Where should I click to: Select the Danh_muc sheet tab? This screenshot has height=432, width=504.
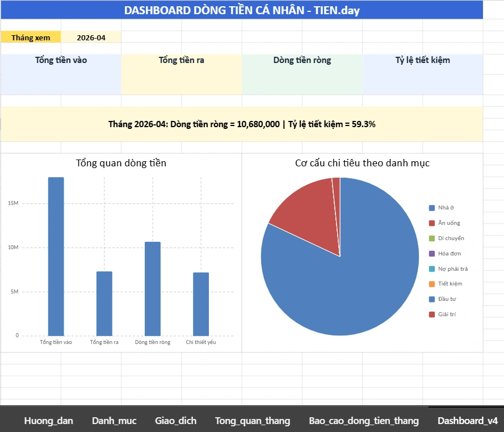[114, 421]
